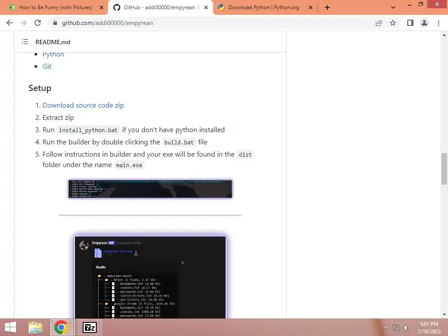
Task: Show hidden system tray icons
Action: point(385,328)
